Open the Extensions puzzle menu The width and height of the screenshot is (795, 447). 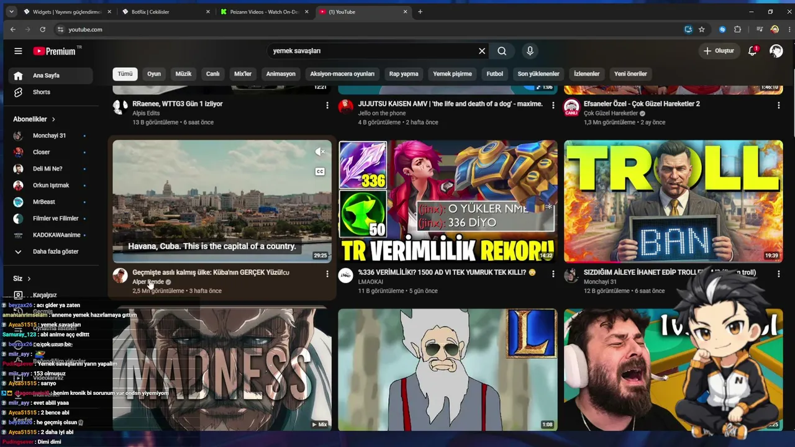(x=738, y=29)
